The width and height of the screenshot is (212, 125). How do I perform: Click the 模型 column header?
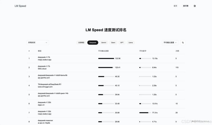pyautogui.click(x=40, y=51)
